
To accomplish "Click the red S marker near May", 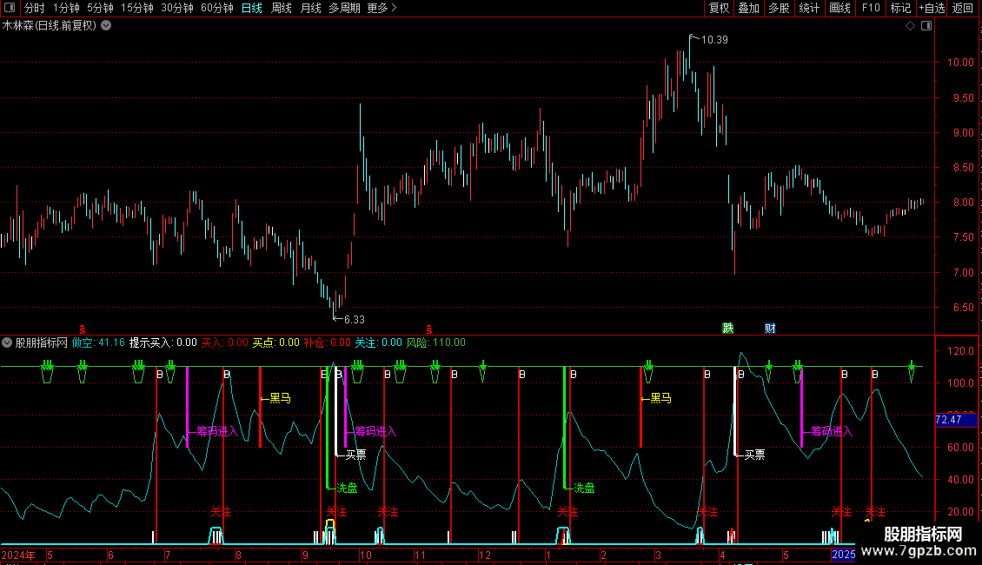I will [82, 329].
